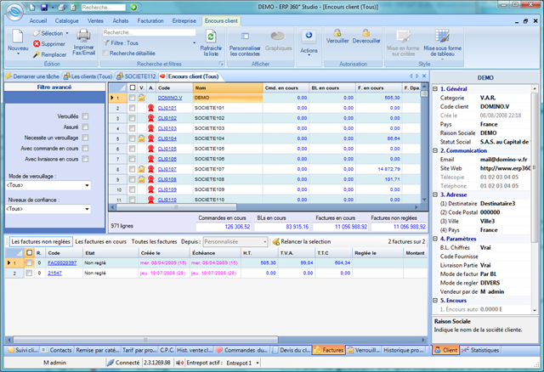Click the ribbon Recherche search field
The height and width of the screenshot is (372, 544).
[x=150, y=32]
